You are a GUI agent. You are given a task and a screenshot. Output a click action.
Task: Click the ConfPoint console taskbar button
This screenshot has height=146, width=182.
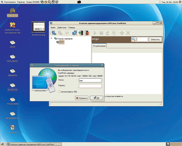click(34, 144)
